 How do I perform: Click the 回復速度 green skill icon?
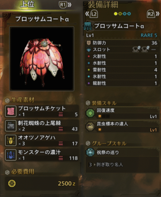click(90, 113)
